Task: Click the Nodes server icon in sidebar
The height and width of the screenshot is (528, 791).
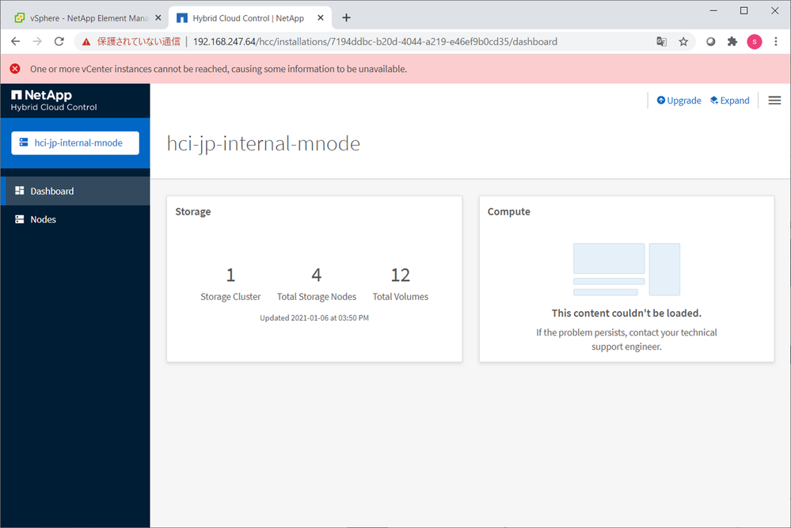Action: click(x=19, y=218)
